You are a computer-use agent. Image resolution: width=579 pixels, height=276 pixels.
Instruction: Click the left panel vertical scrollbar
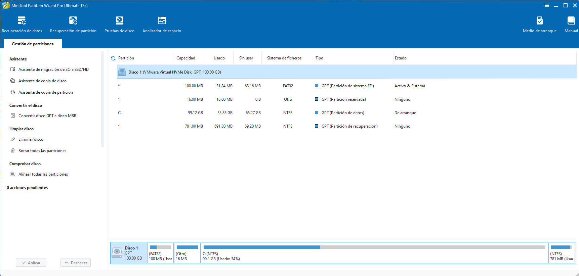click(102, 99)
